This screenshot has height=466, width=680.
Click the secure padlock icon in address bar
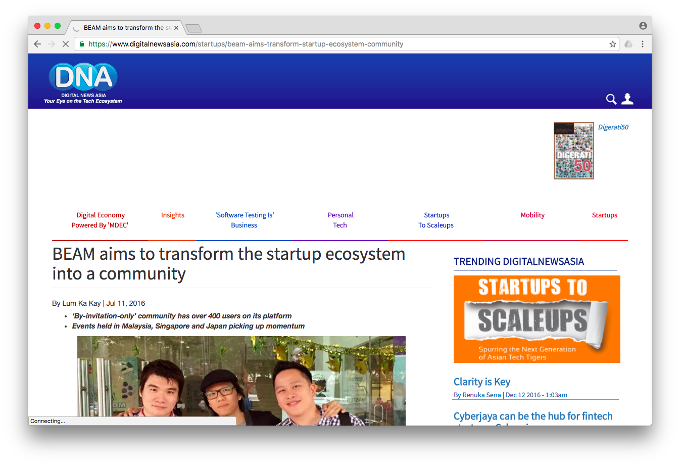point(82,44)
